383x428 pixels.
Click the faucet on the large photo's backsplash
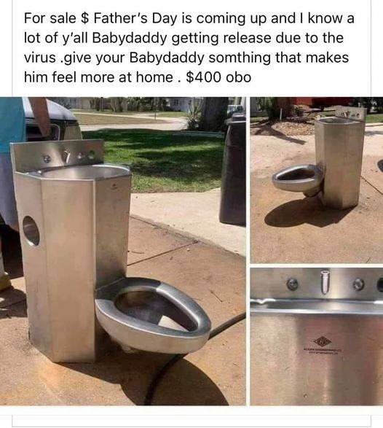(66, 157)
